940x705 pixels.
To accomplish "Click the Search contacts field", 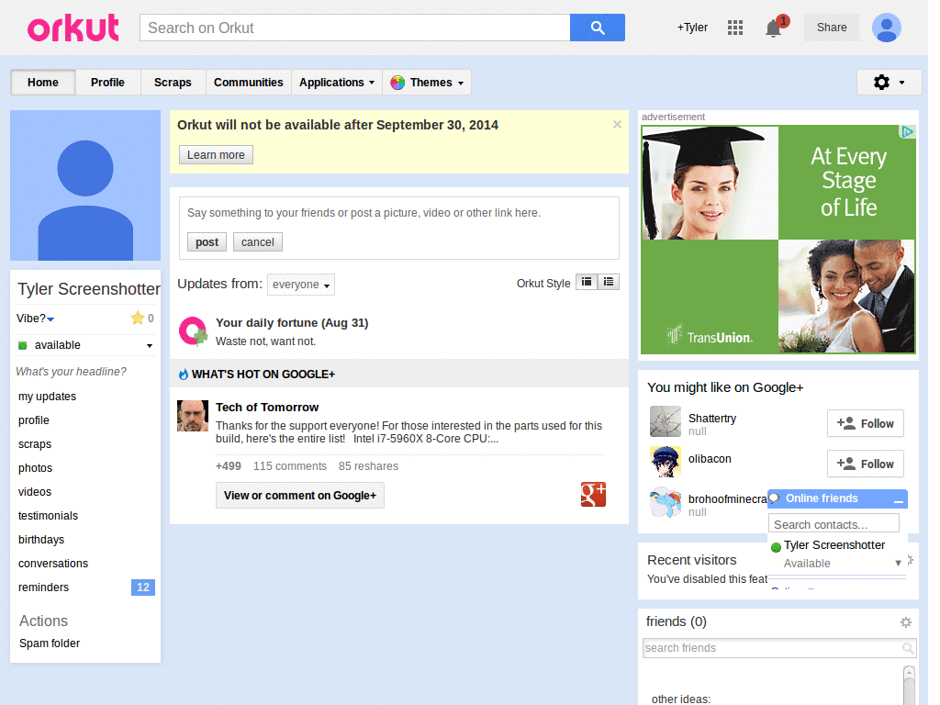I will [834, 523].
